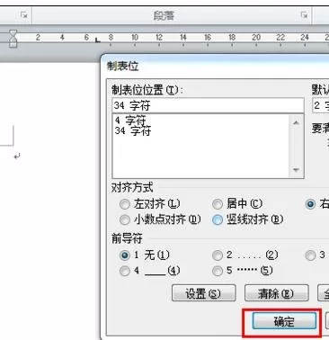Click the 段落 group label
Image resolution: width=329 pixels, height=340 pixels.
[164, 15]
